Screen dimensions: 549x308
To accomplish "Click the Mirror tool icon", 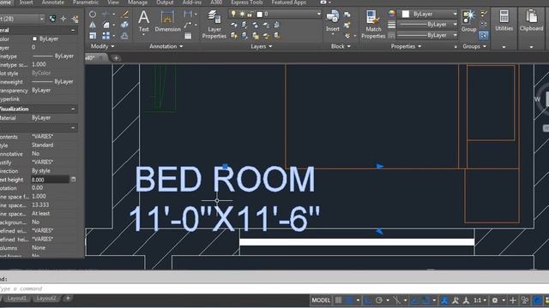I will (x=93, y=25).
